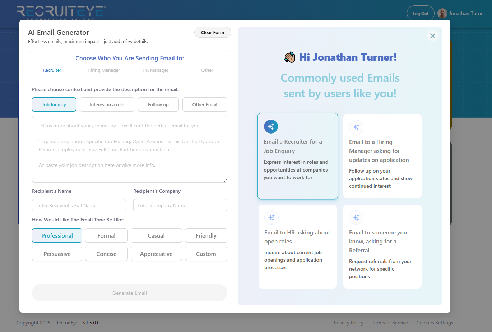
Task: Click Jonathan Turner's profile avatar
Action: [442, 13]
